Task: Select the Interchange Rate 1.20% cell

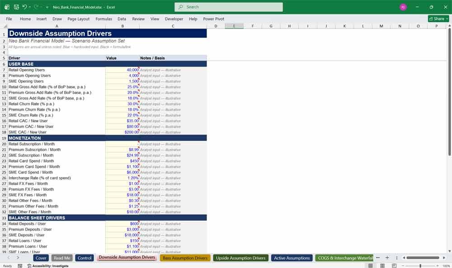Action: [122, 178]
